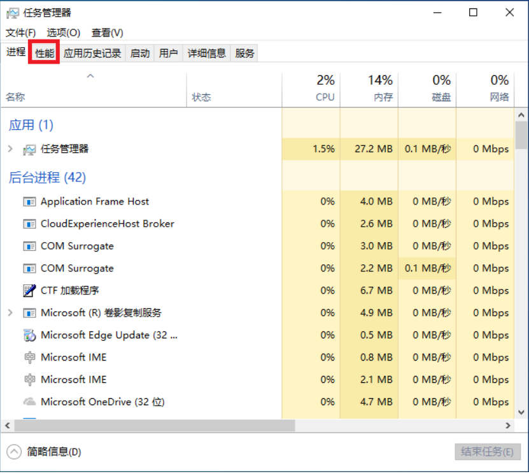Open the 查看(V) menu
529x474 pixels.
108,32
